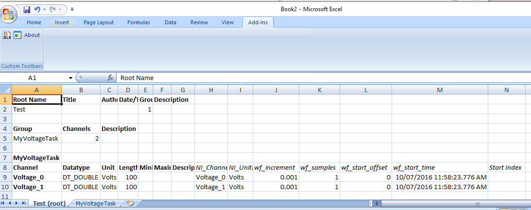
Task: Click the previous sheet navigation arrow
Action: pos(10,203)
